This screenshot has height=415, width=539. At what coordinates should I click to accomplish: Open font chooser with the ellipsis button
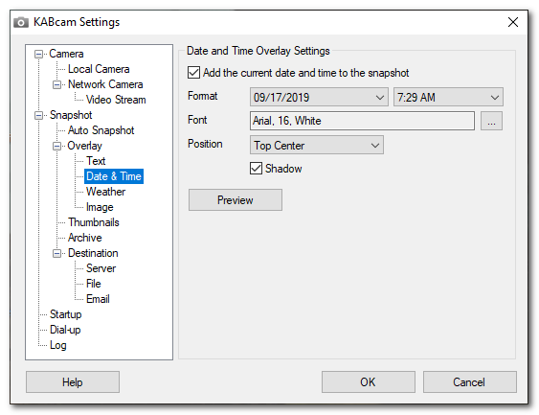[x=491, y=121]
